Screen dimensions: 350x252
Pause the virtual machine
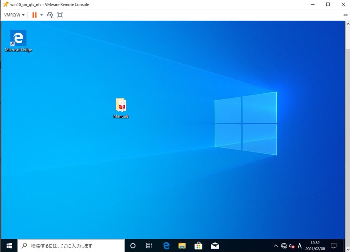point(34,15)
